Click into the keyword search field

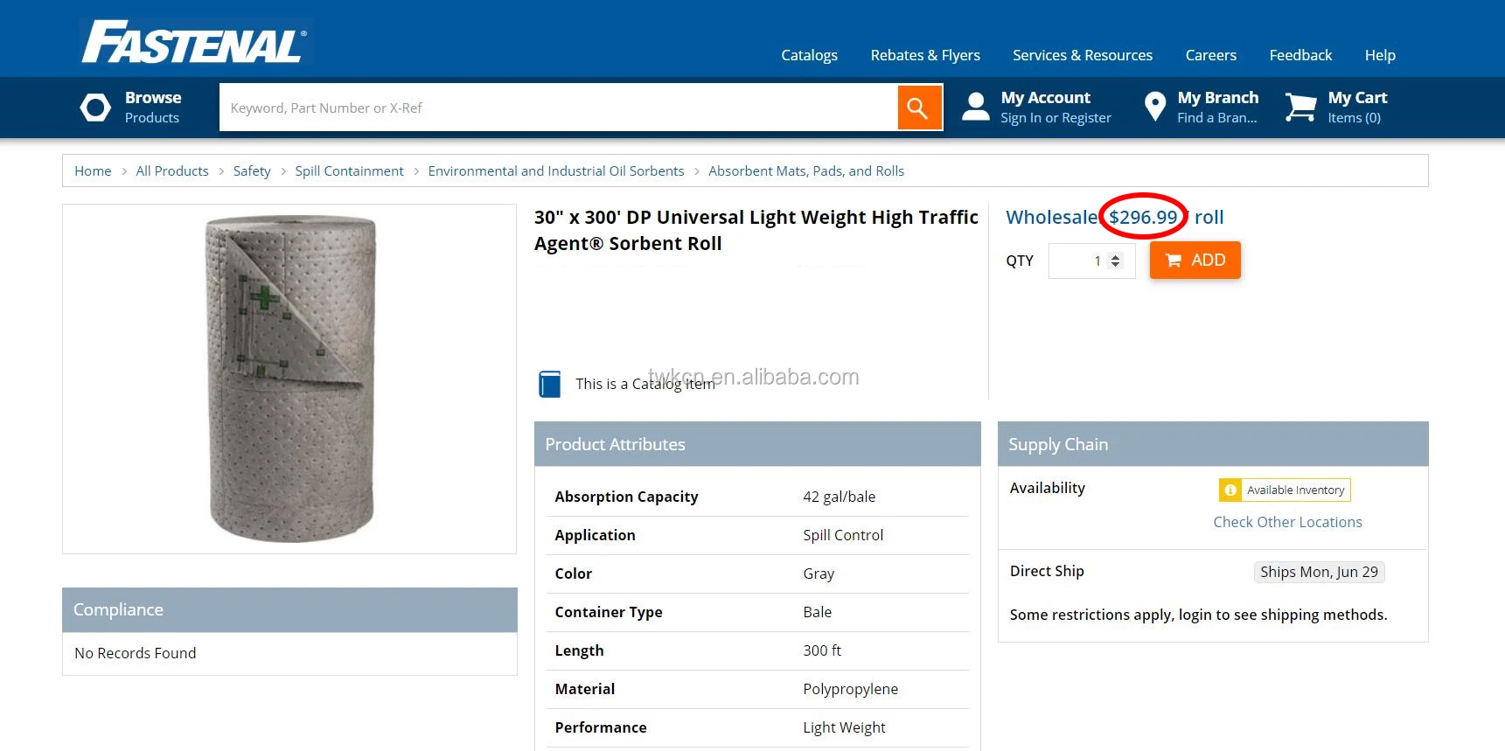click(558, 108)
